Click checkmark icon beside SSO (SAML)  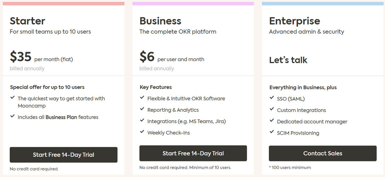pos(272,98)
